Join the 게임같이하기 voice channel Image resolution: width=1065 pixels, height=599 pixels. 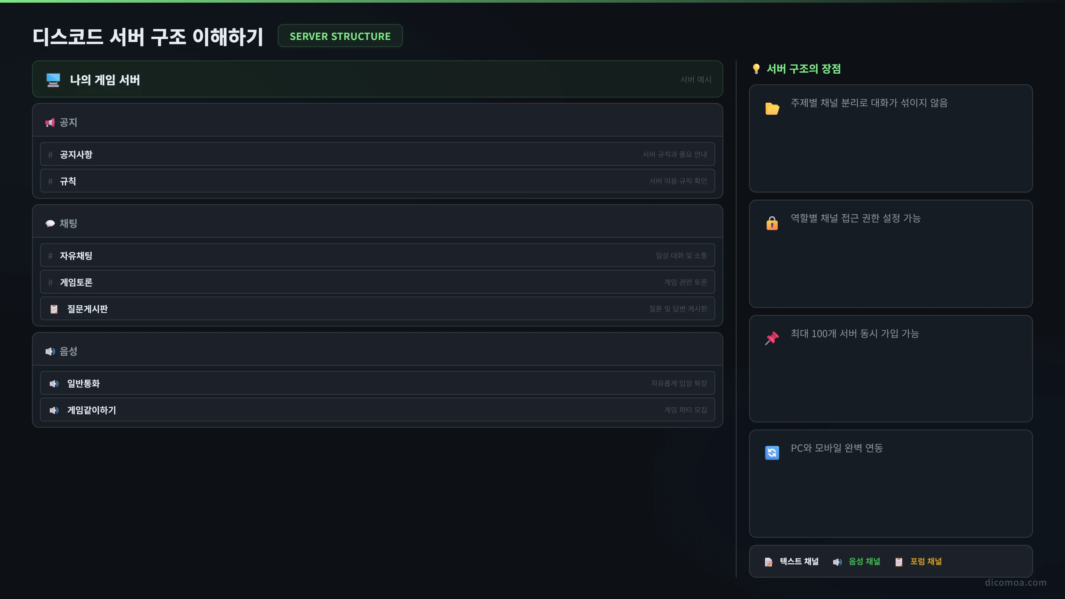tap(377, 410)
